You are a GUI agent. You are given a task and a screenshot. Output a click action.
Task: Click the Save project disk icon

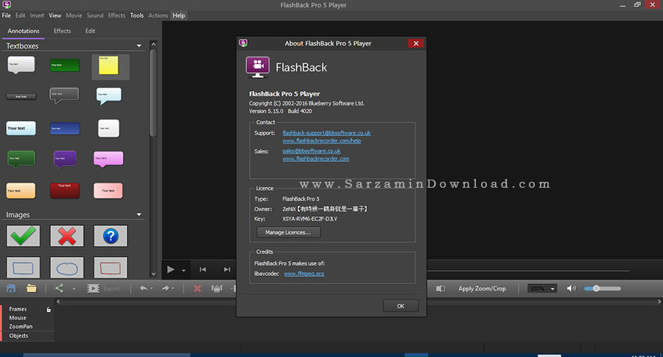pyautogui.click(x=11, y=289)
